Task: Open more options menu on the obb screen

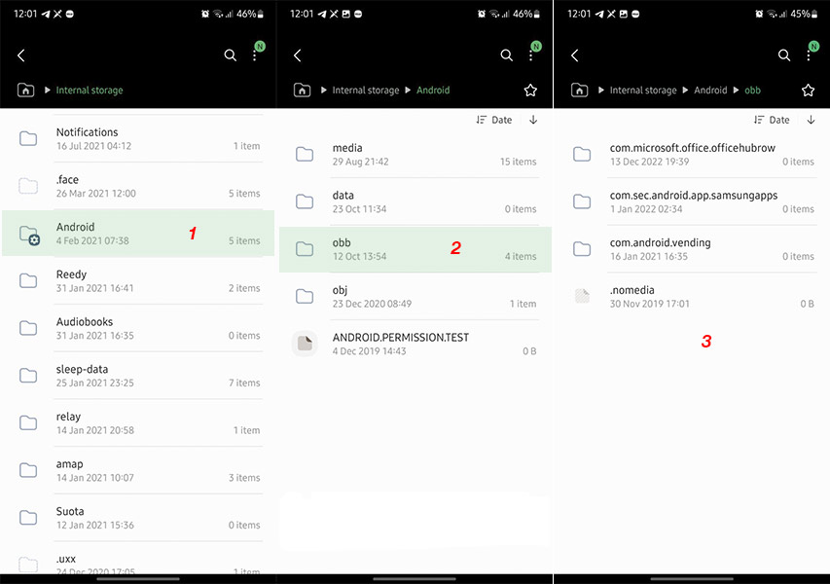Action: pyautogui.click(x=807, y=56)
